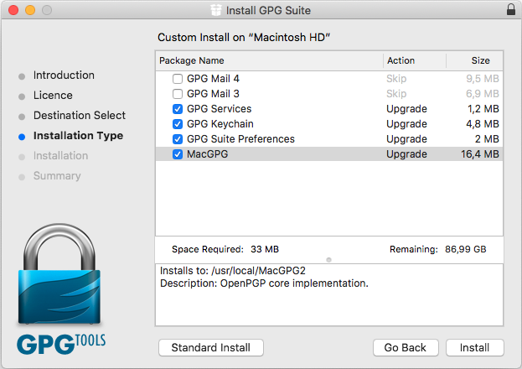Uncheck GPG Suite Preferences checkbox
Screen dimensions: 522x369
point(178,139)
